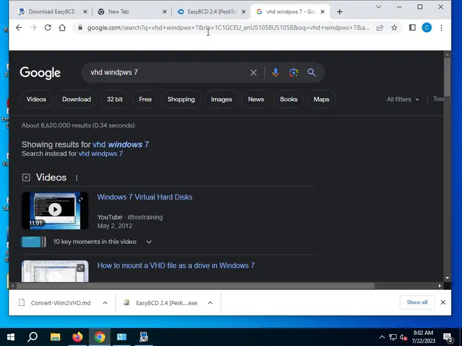Click the vertical page scrollbar
Viewport: 462px width, 346px height.
pyautogui.click(x=447, y=77)
